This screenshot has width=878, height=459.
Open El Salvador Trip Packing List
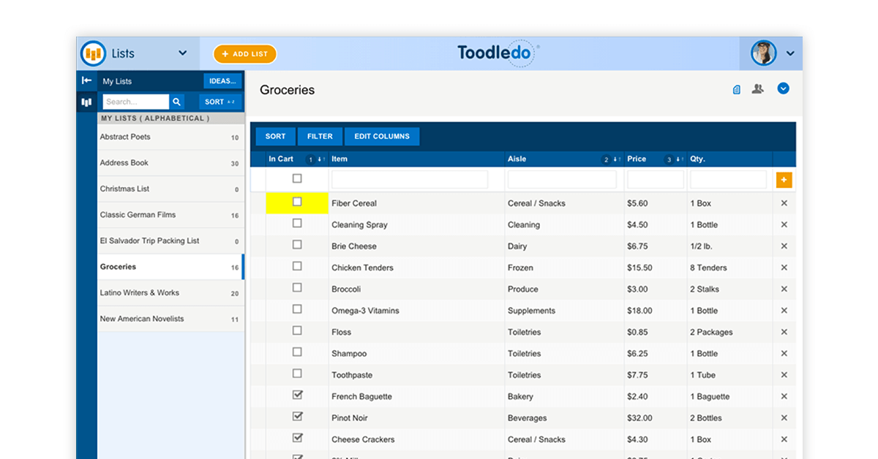[x=170, y=241]
